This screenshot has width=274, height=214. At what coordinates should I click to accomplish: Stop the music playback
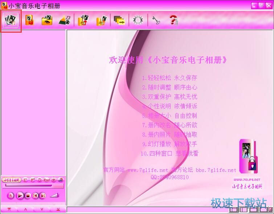(x=28, y=195)
